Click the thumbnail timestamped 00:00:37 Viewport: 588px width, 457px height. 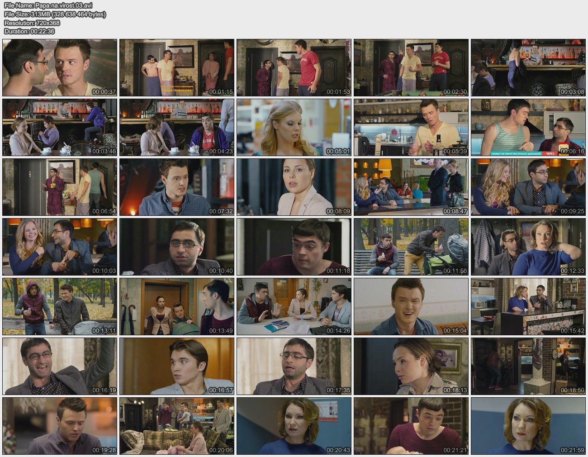tap(60, 67)
